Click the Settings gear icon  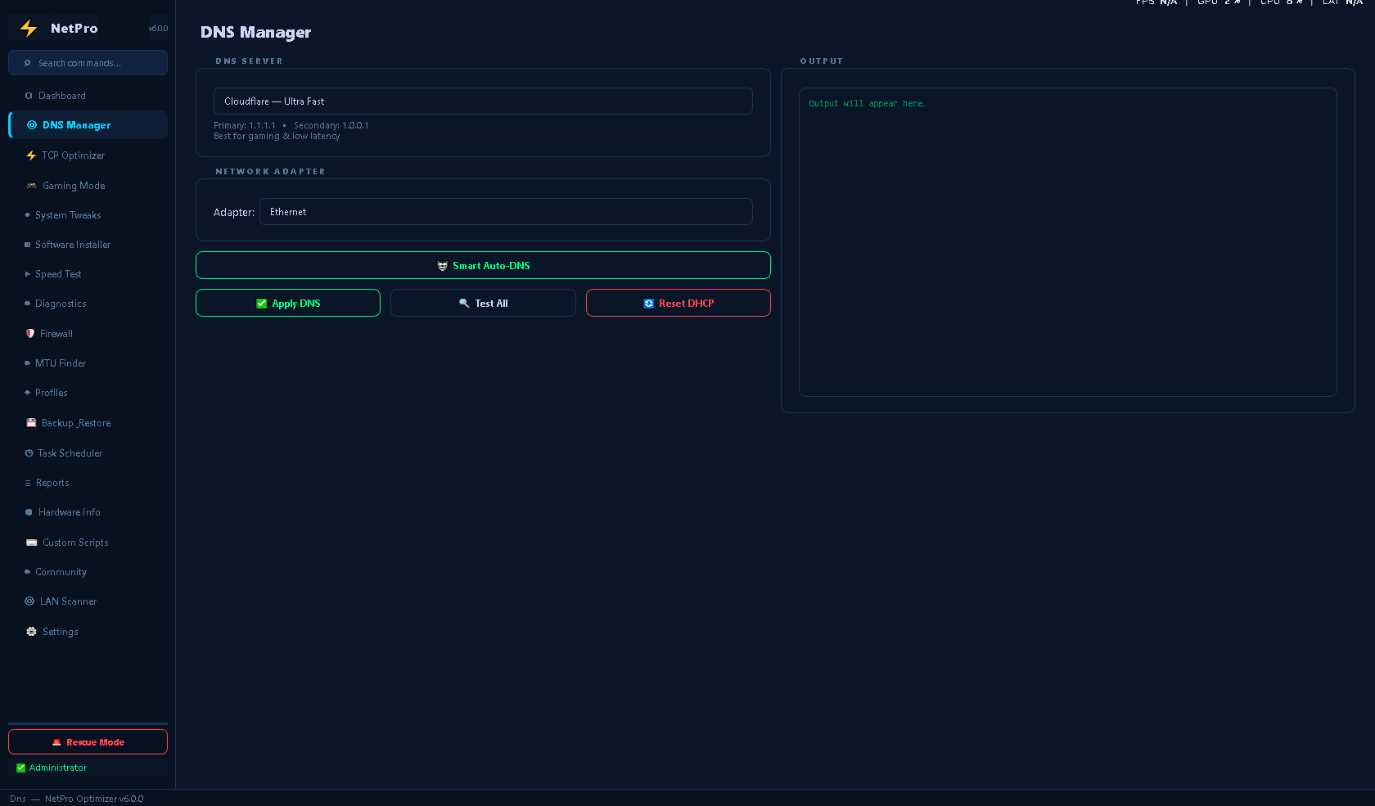click(x=32, y=632)
